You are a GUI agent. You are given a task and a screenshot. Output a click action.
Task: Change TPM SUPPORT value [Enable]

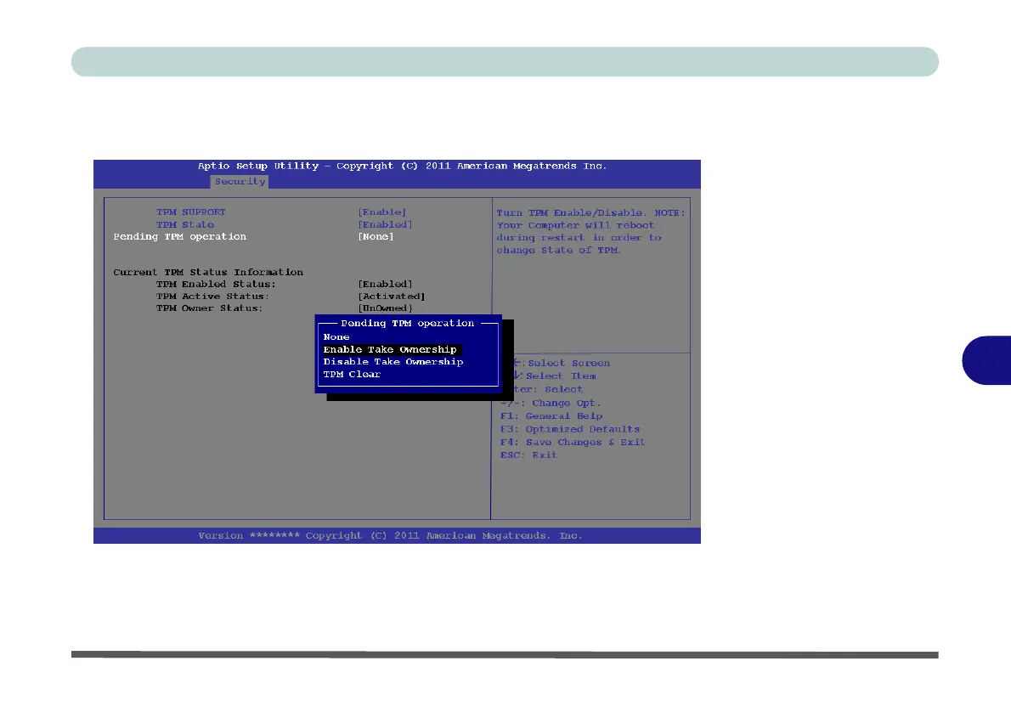(x=381, y=212)
